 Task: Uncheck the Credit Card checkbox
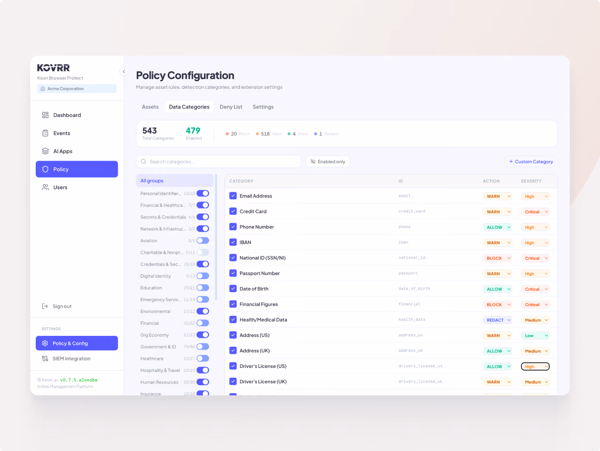pos(233,211)
